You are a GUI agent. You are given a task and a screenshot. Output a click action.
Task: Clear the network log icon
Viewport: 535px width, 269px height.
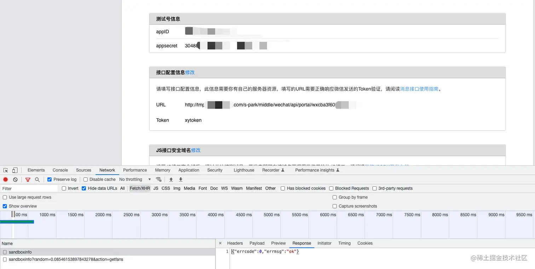[15, 180]
